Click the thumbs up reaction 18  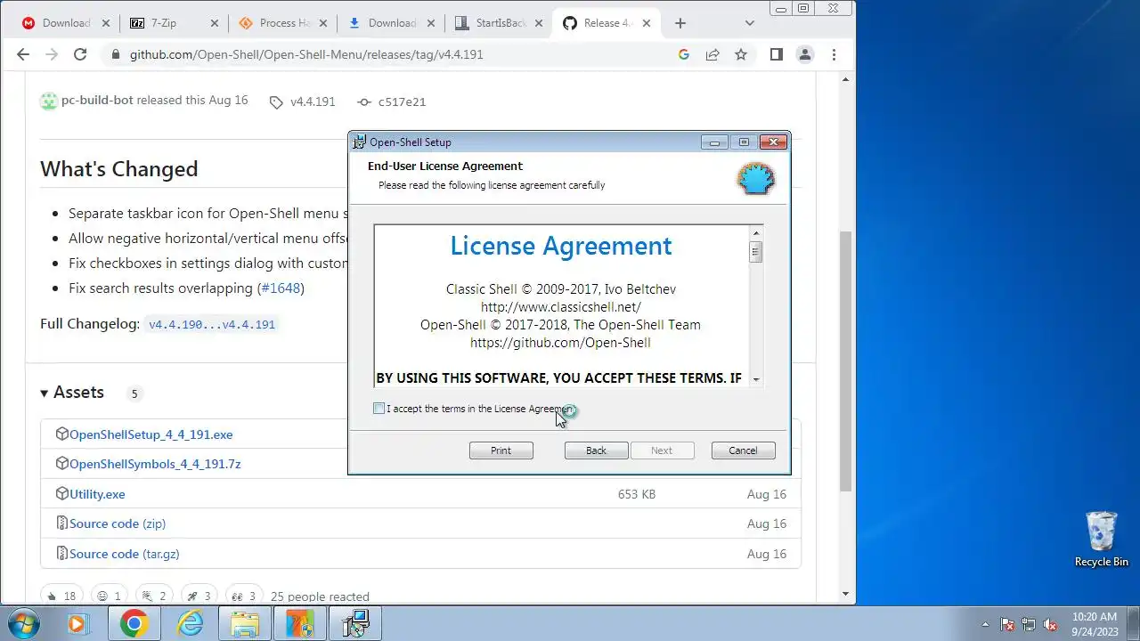pyautogui.click(x=61, y=596)
